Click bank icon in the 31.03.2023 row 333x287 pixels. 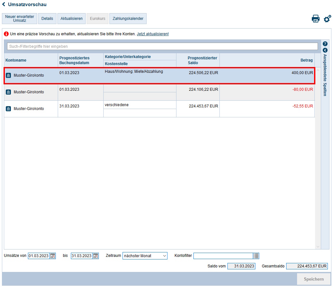(9, 109)
